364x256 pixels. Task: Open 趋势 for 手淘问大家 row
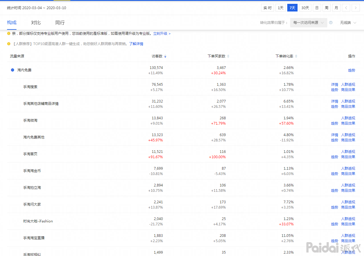335,207
